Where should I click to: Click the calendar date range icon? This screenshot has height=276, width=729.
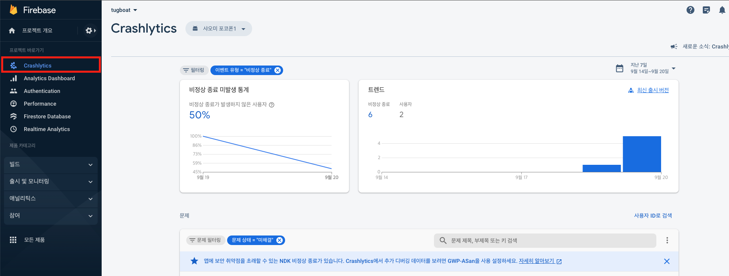(619, 68)
